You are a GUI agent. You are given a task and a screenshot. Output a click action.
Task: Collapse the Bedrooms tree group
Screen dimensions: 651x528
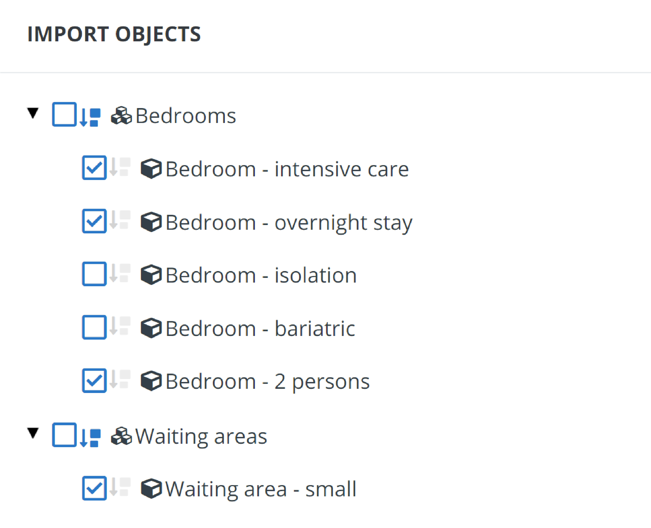pos(33,113)
